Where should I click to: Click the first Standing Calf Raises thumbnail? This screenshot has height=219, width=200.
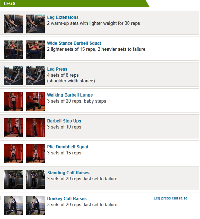pyautogui.click(x=13, y=179)
